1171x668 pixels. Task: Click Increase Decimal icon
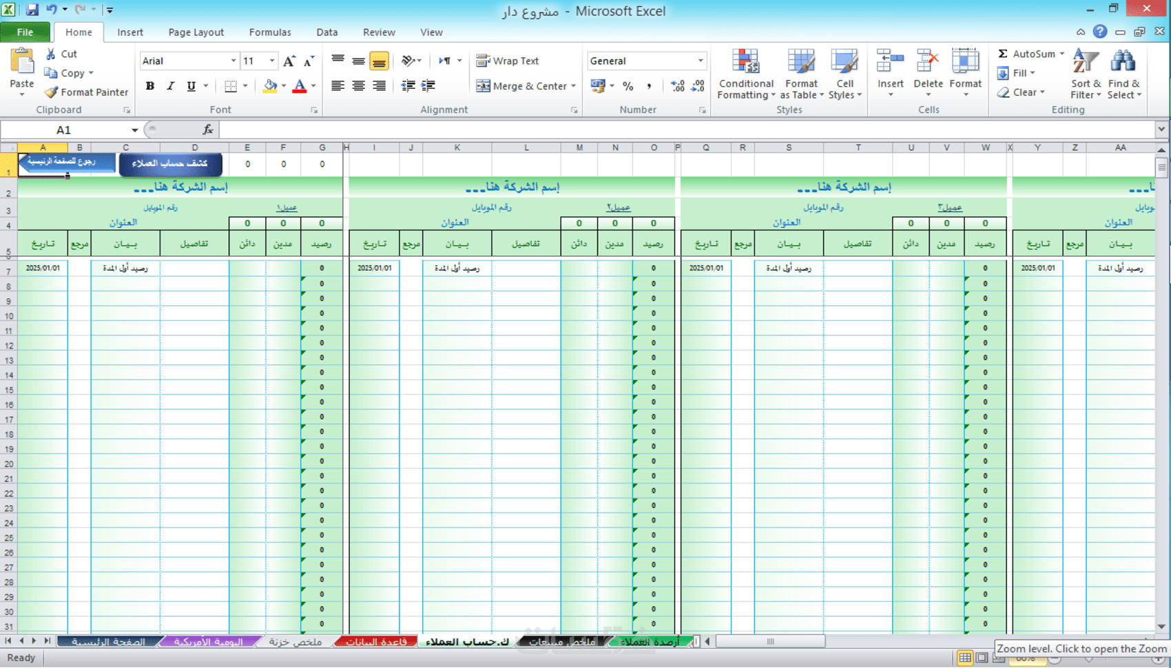pyautogui.click(x=678, y=86)
